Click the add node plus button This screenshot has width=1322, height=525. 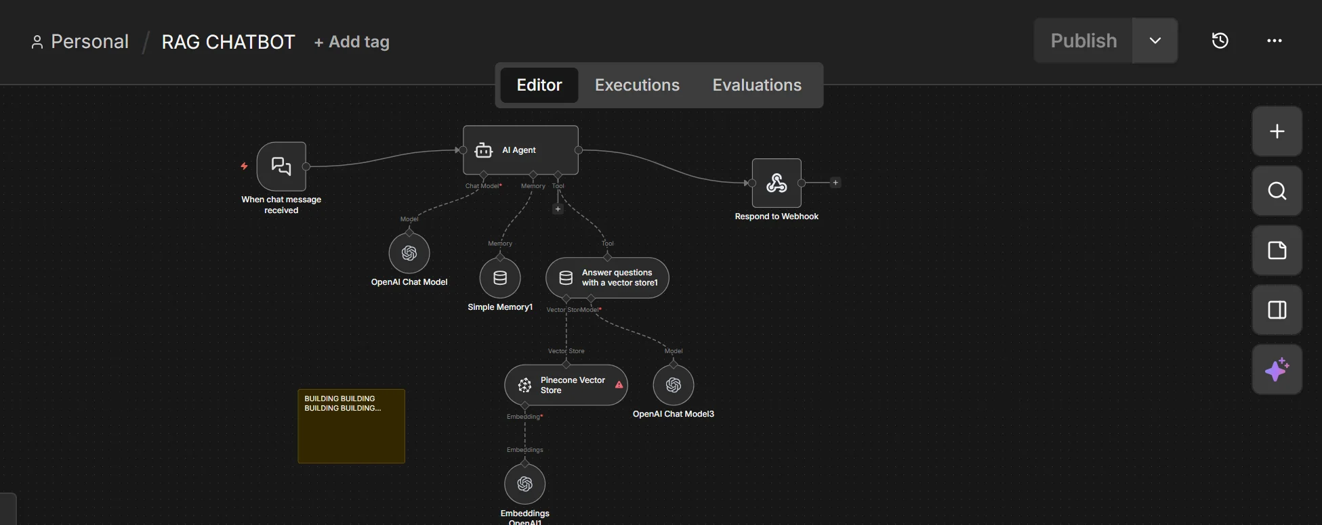[1277, 131]
